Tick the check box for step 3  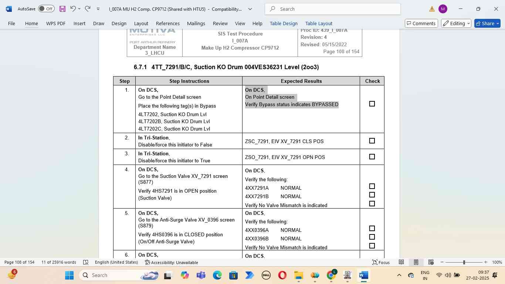(x=372, y=157)
